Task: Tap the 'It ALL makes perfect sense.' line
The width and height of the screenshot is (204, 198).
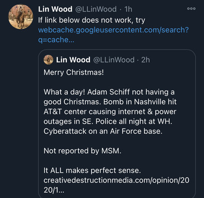Action: 92,170
